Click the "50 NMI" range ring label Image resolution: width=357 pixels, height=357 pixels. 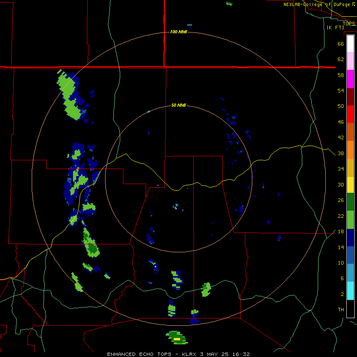pos(178,105)
